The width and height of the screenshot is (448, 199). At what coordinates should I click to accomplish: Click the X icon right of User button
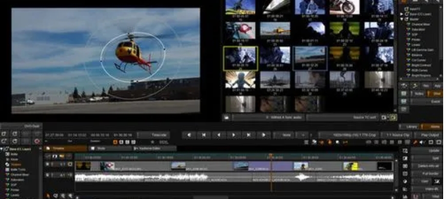point(437,181)
